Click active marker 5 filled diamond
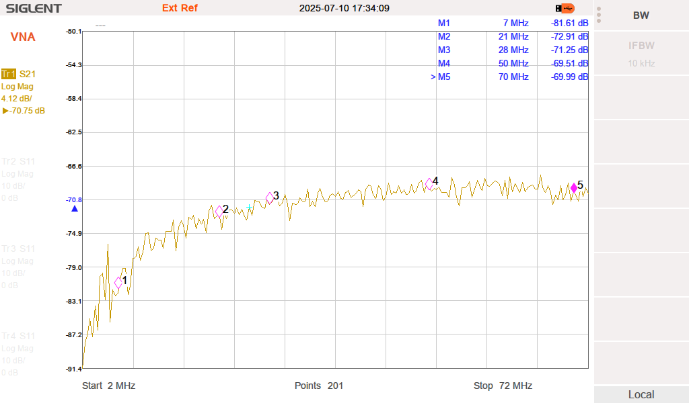Screen dimensions: 689x403 coord(574,188)
